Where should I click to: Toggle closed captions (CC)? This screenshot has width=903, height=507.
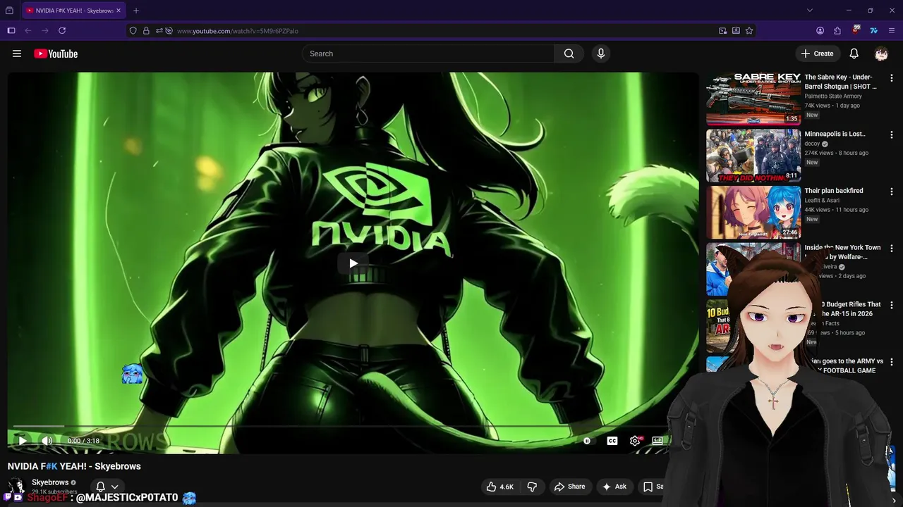point(612,441)
